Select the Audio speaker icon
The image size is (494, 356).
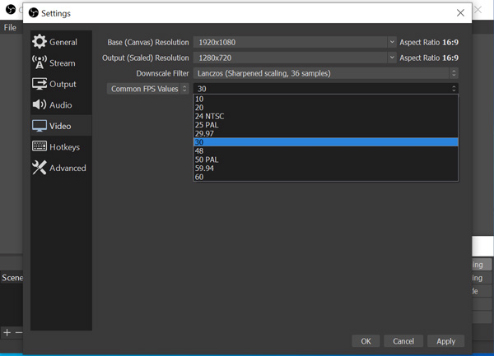pos(40,105)
